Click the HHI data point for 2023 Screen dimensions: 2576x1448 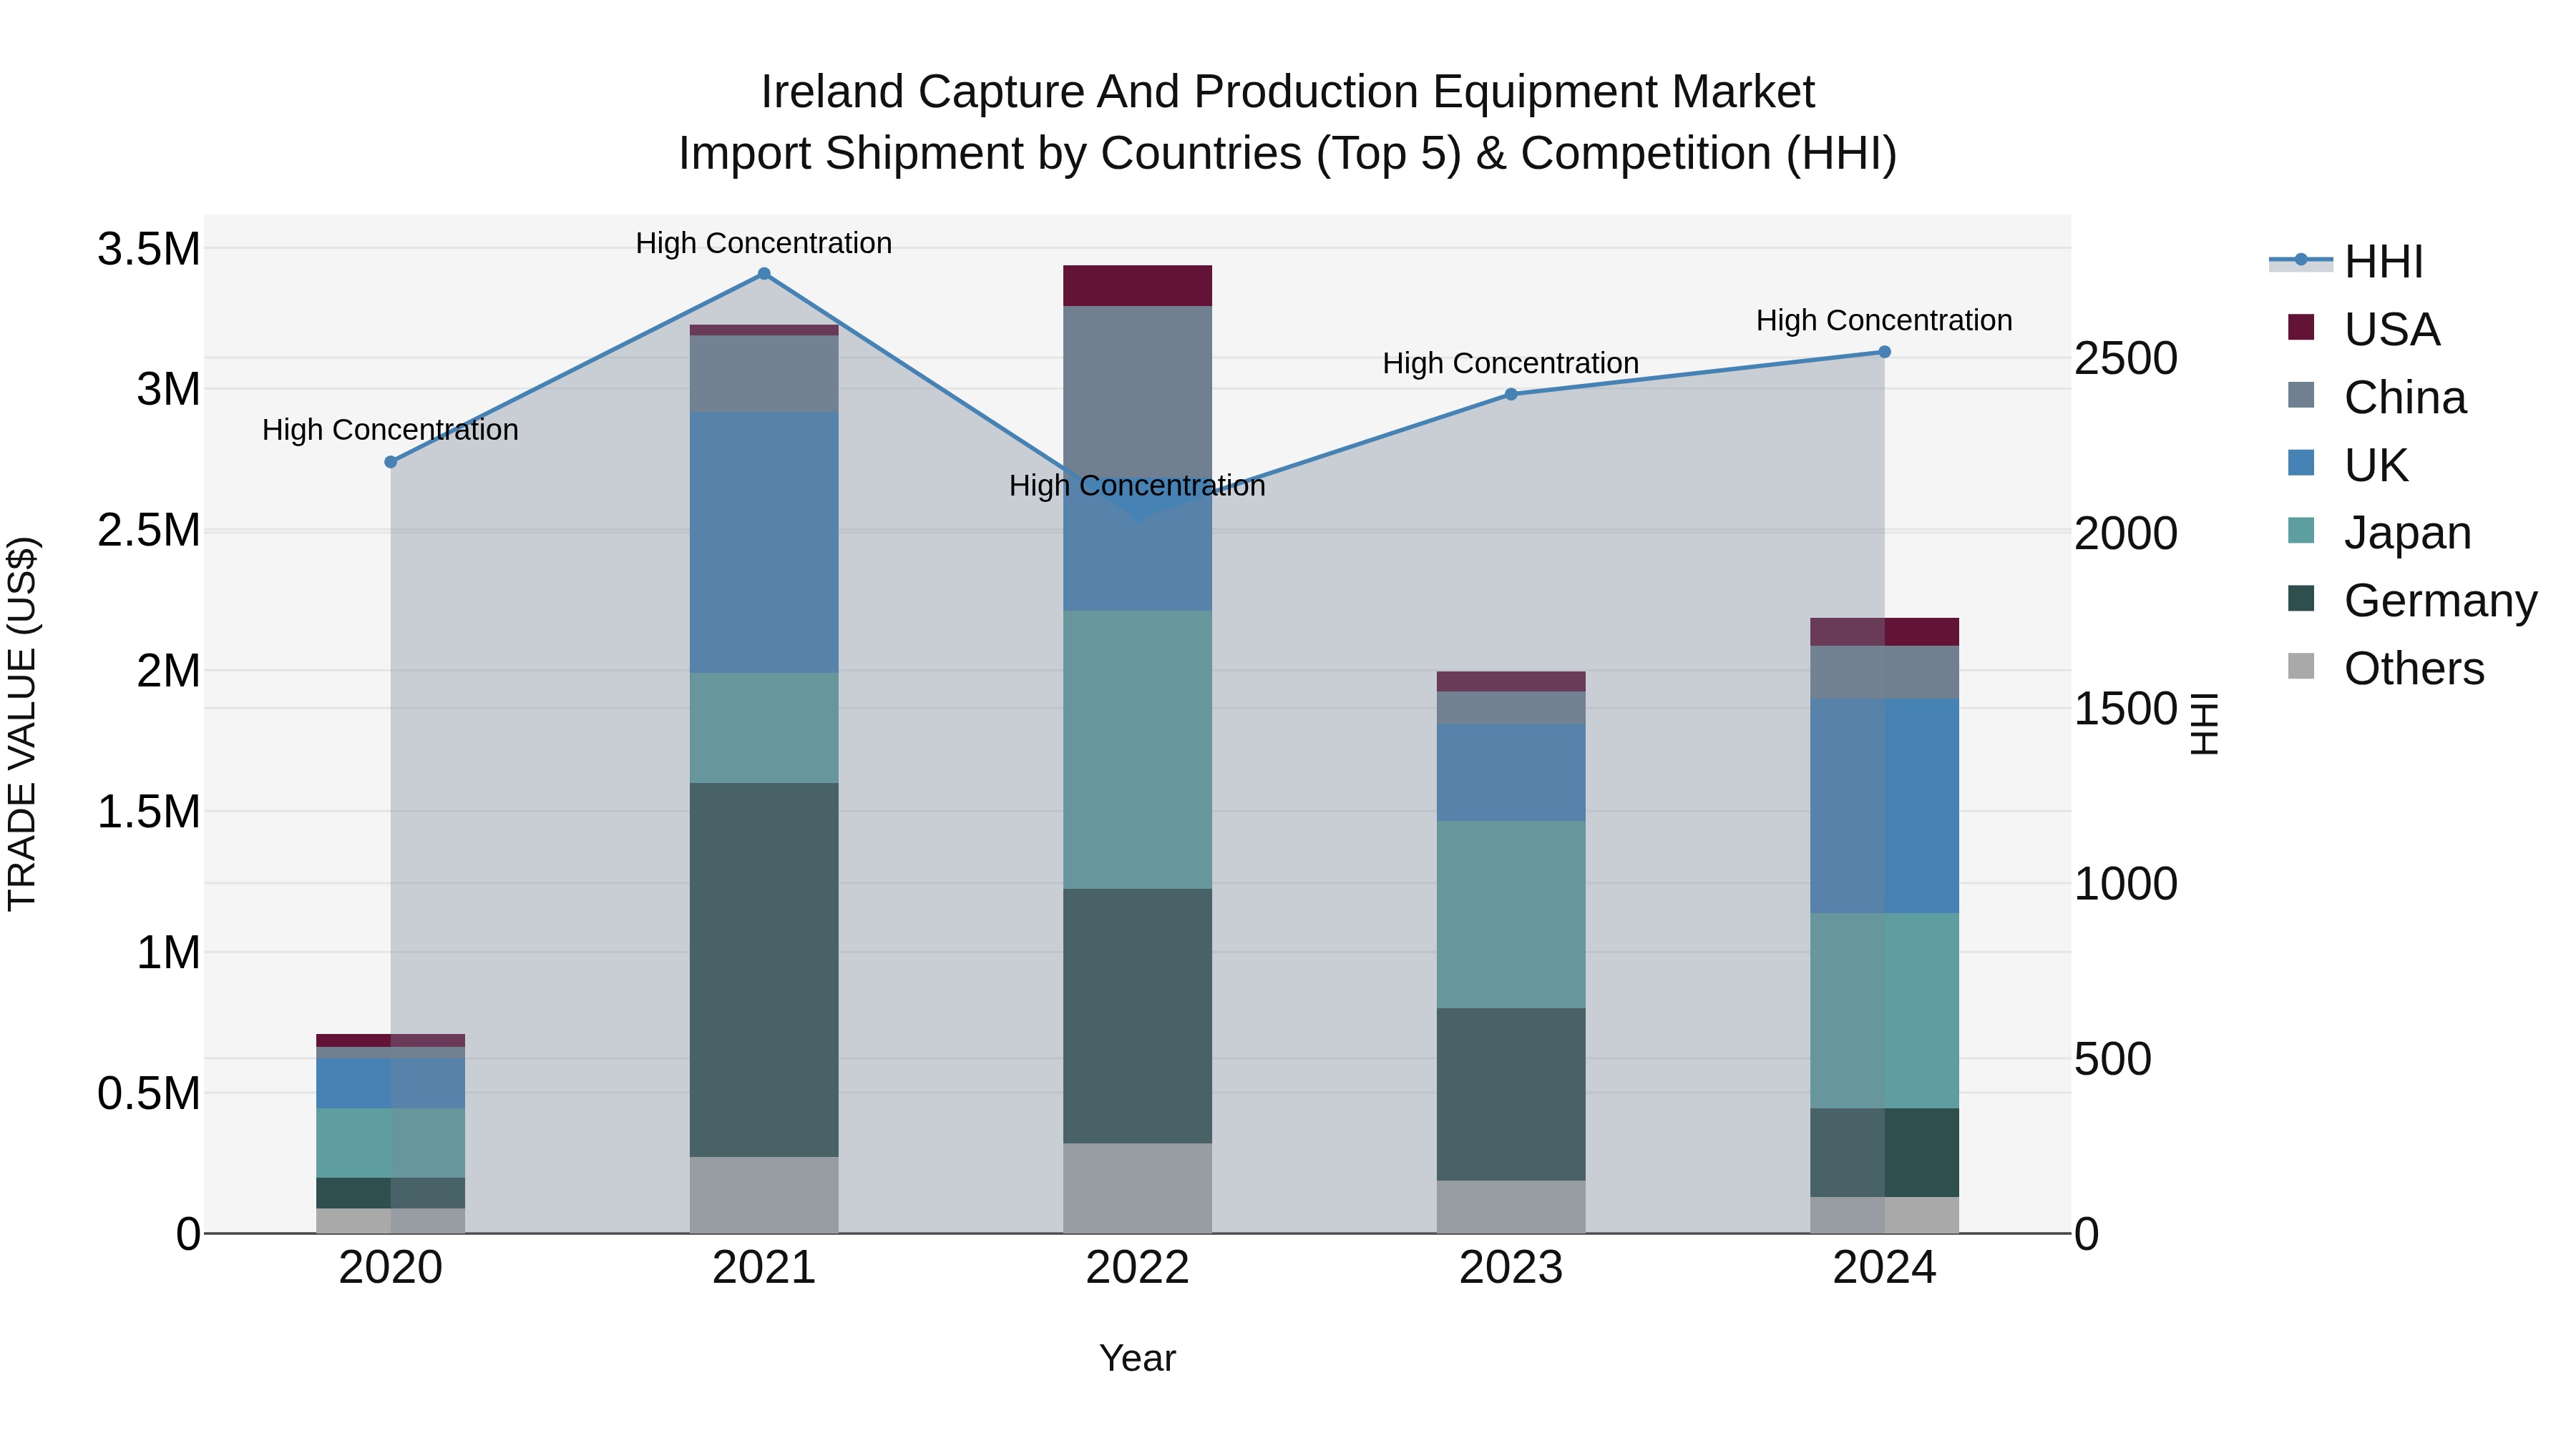[1511, 394]
